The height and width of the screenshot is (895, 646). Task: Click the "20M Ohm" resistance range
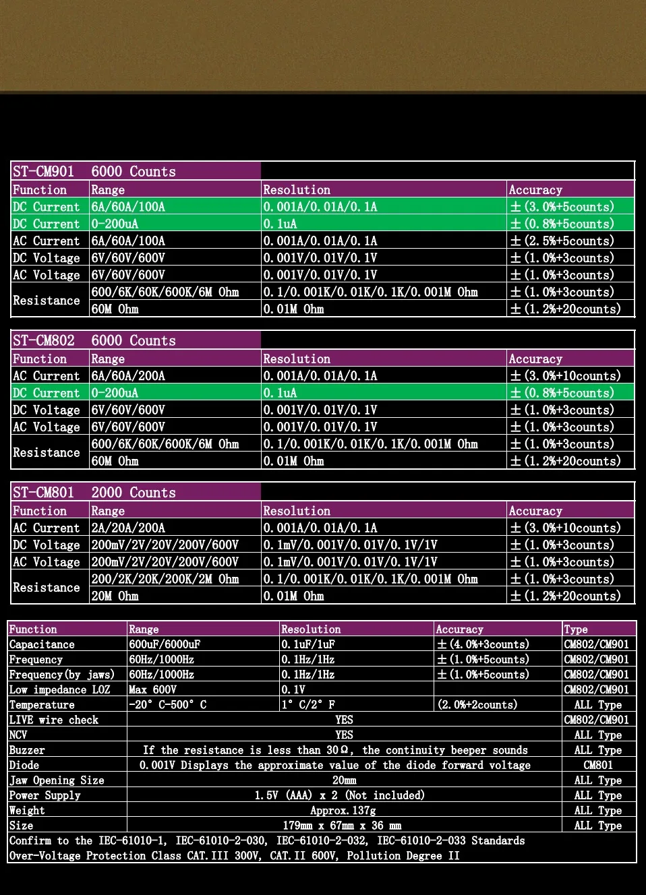[x=115, y=596]
